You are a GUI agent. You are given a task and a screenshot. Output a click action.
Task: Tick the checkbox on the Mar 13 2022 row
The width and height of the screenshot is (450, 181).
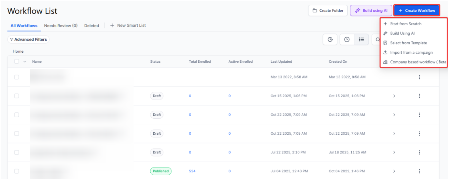tap(17, 77)
